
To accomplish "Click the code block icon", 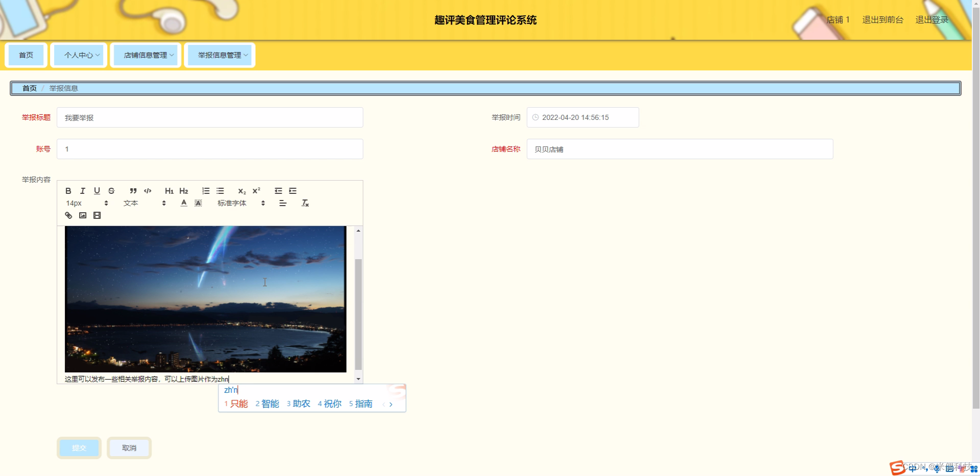I will click(148, 191).
